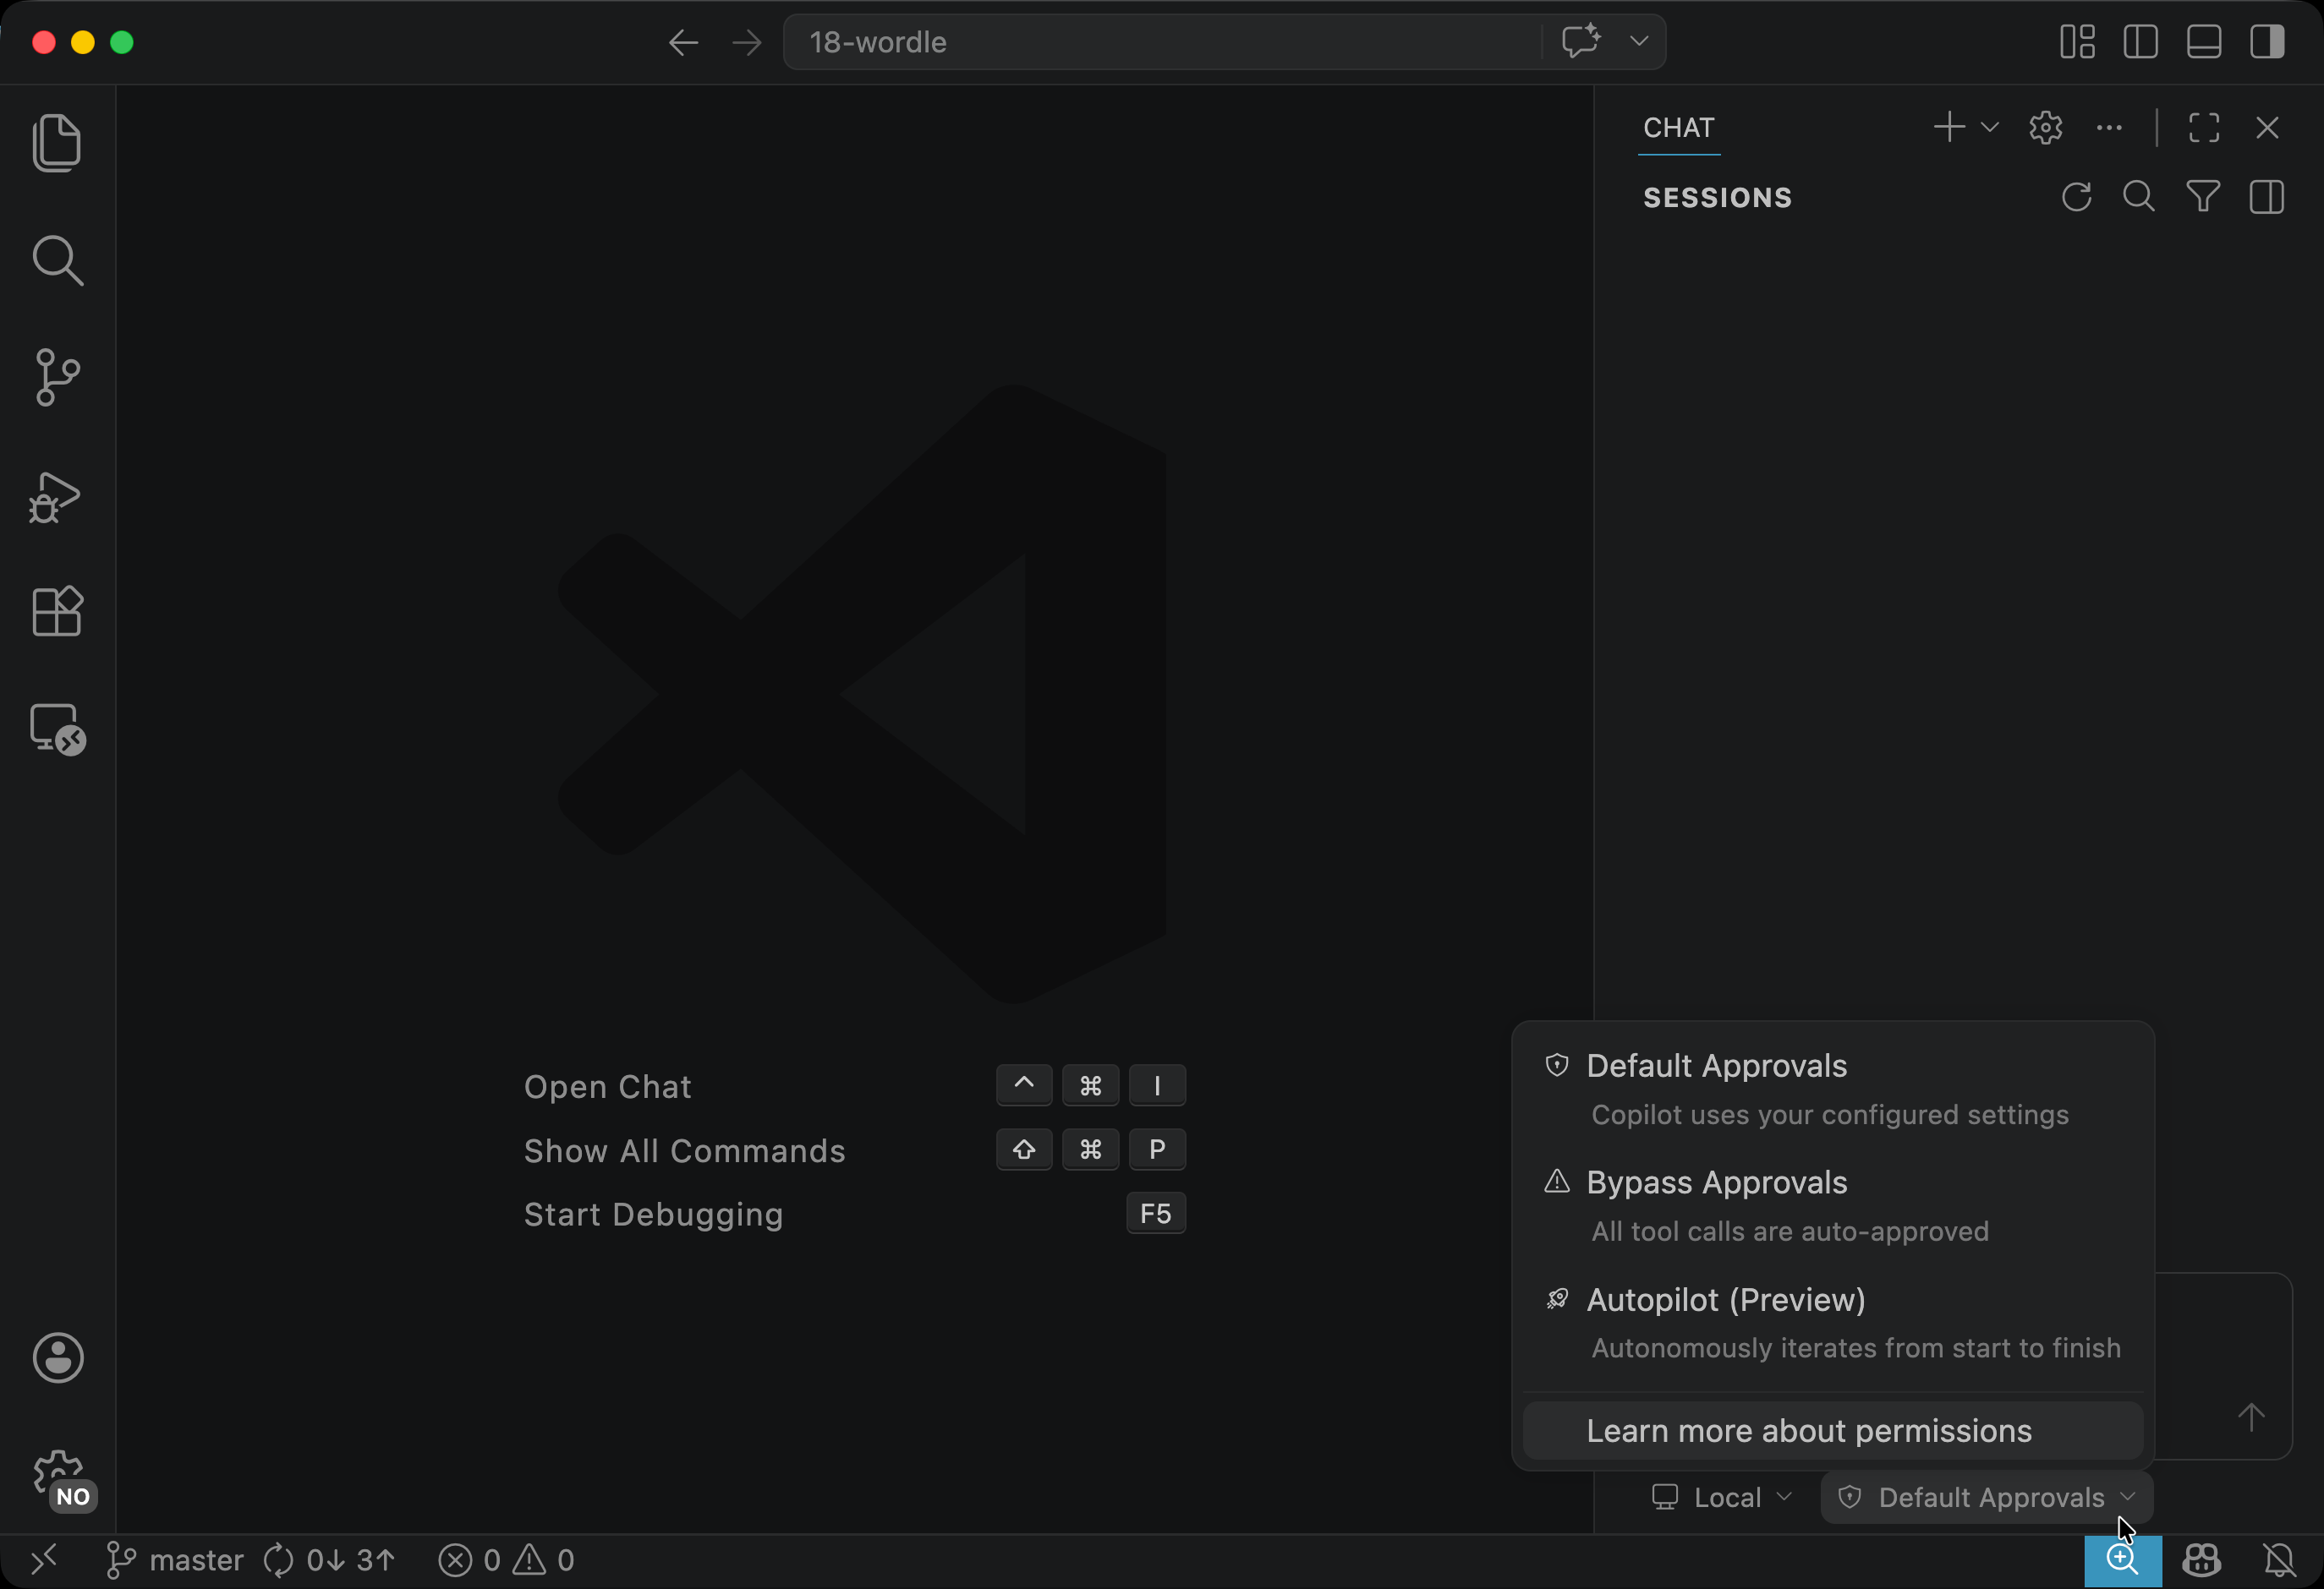Select Default Approvals in permissions menu
Viewport: 2324px width, 1589px height.
tap(1832, 1089)
